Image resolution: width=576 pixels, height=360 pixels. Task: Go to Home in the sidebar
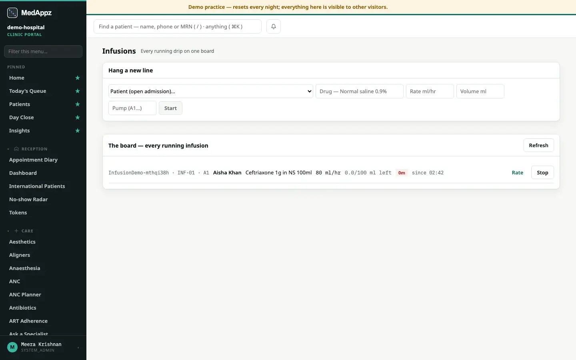(x=17, y=78)
